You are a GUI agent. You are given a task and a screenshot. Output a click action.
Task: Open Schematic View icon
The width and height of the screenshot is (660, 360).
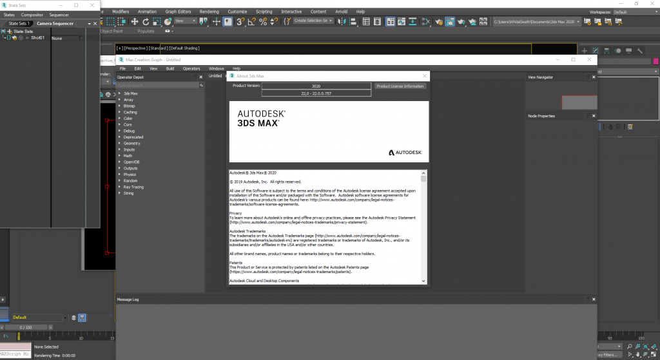click(412, 21)
